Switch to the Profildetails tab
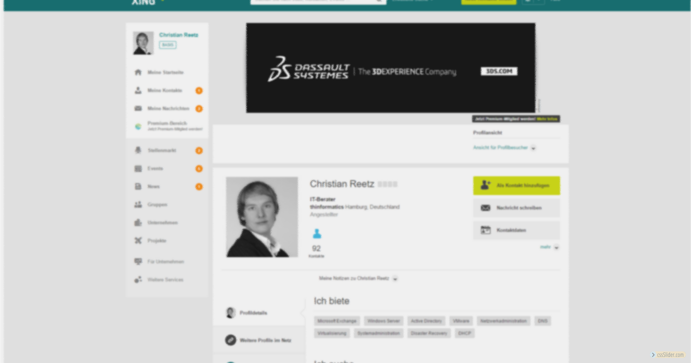 coord(253,313)
